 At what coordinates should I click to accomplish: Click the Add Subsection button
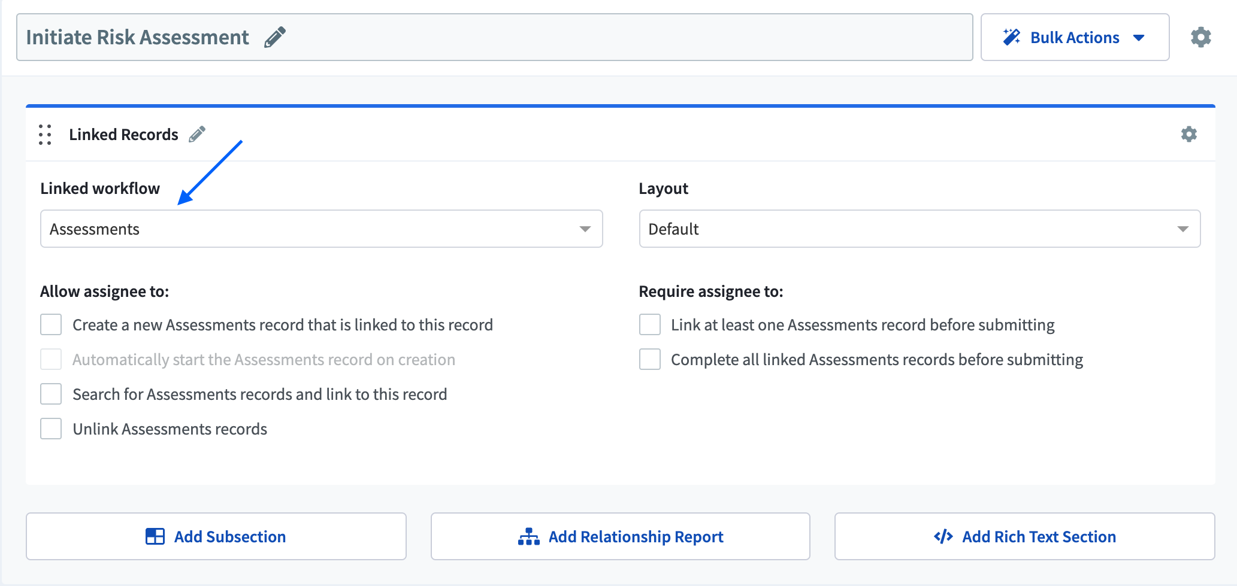point(216,536)
